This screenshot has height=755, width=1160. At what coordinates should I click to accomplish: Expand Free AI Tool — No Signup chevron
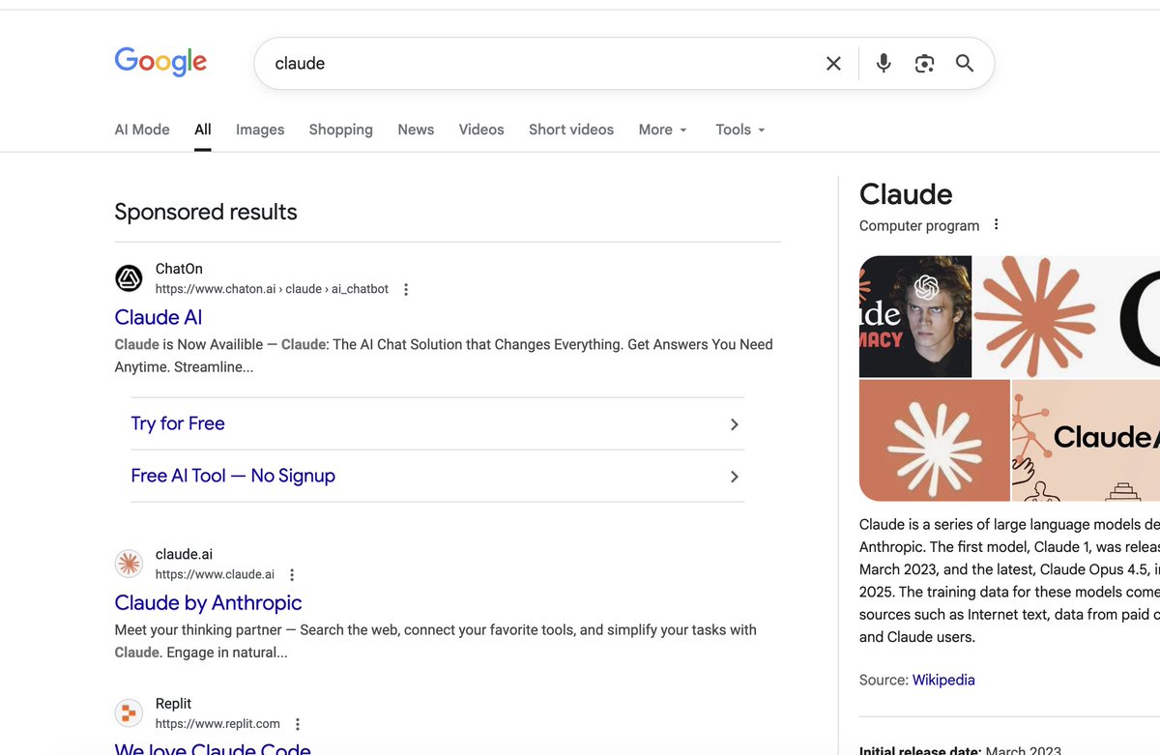coord(735,477)
